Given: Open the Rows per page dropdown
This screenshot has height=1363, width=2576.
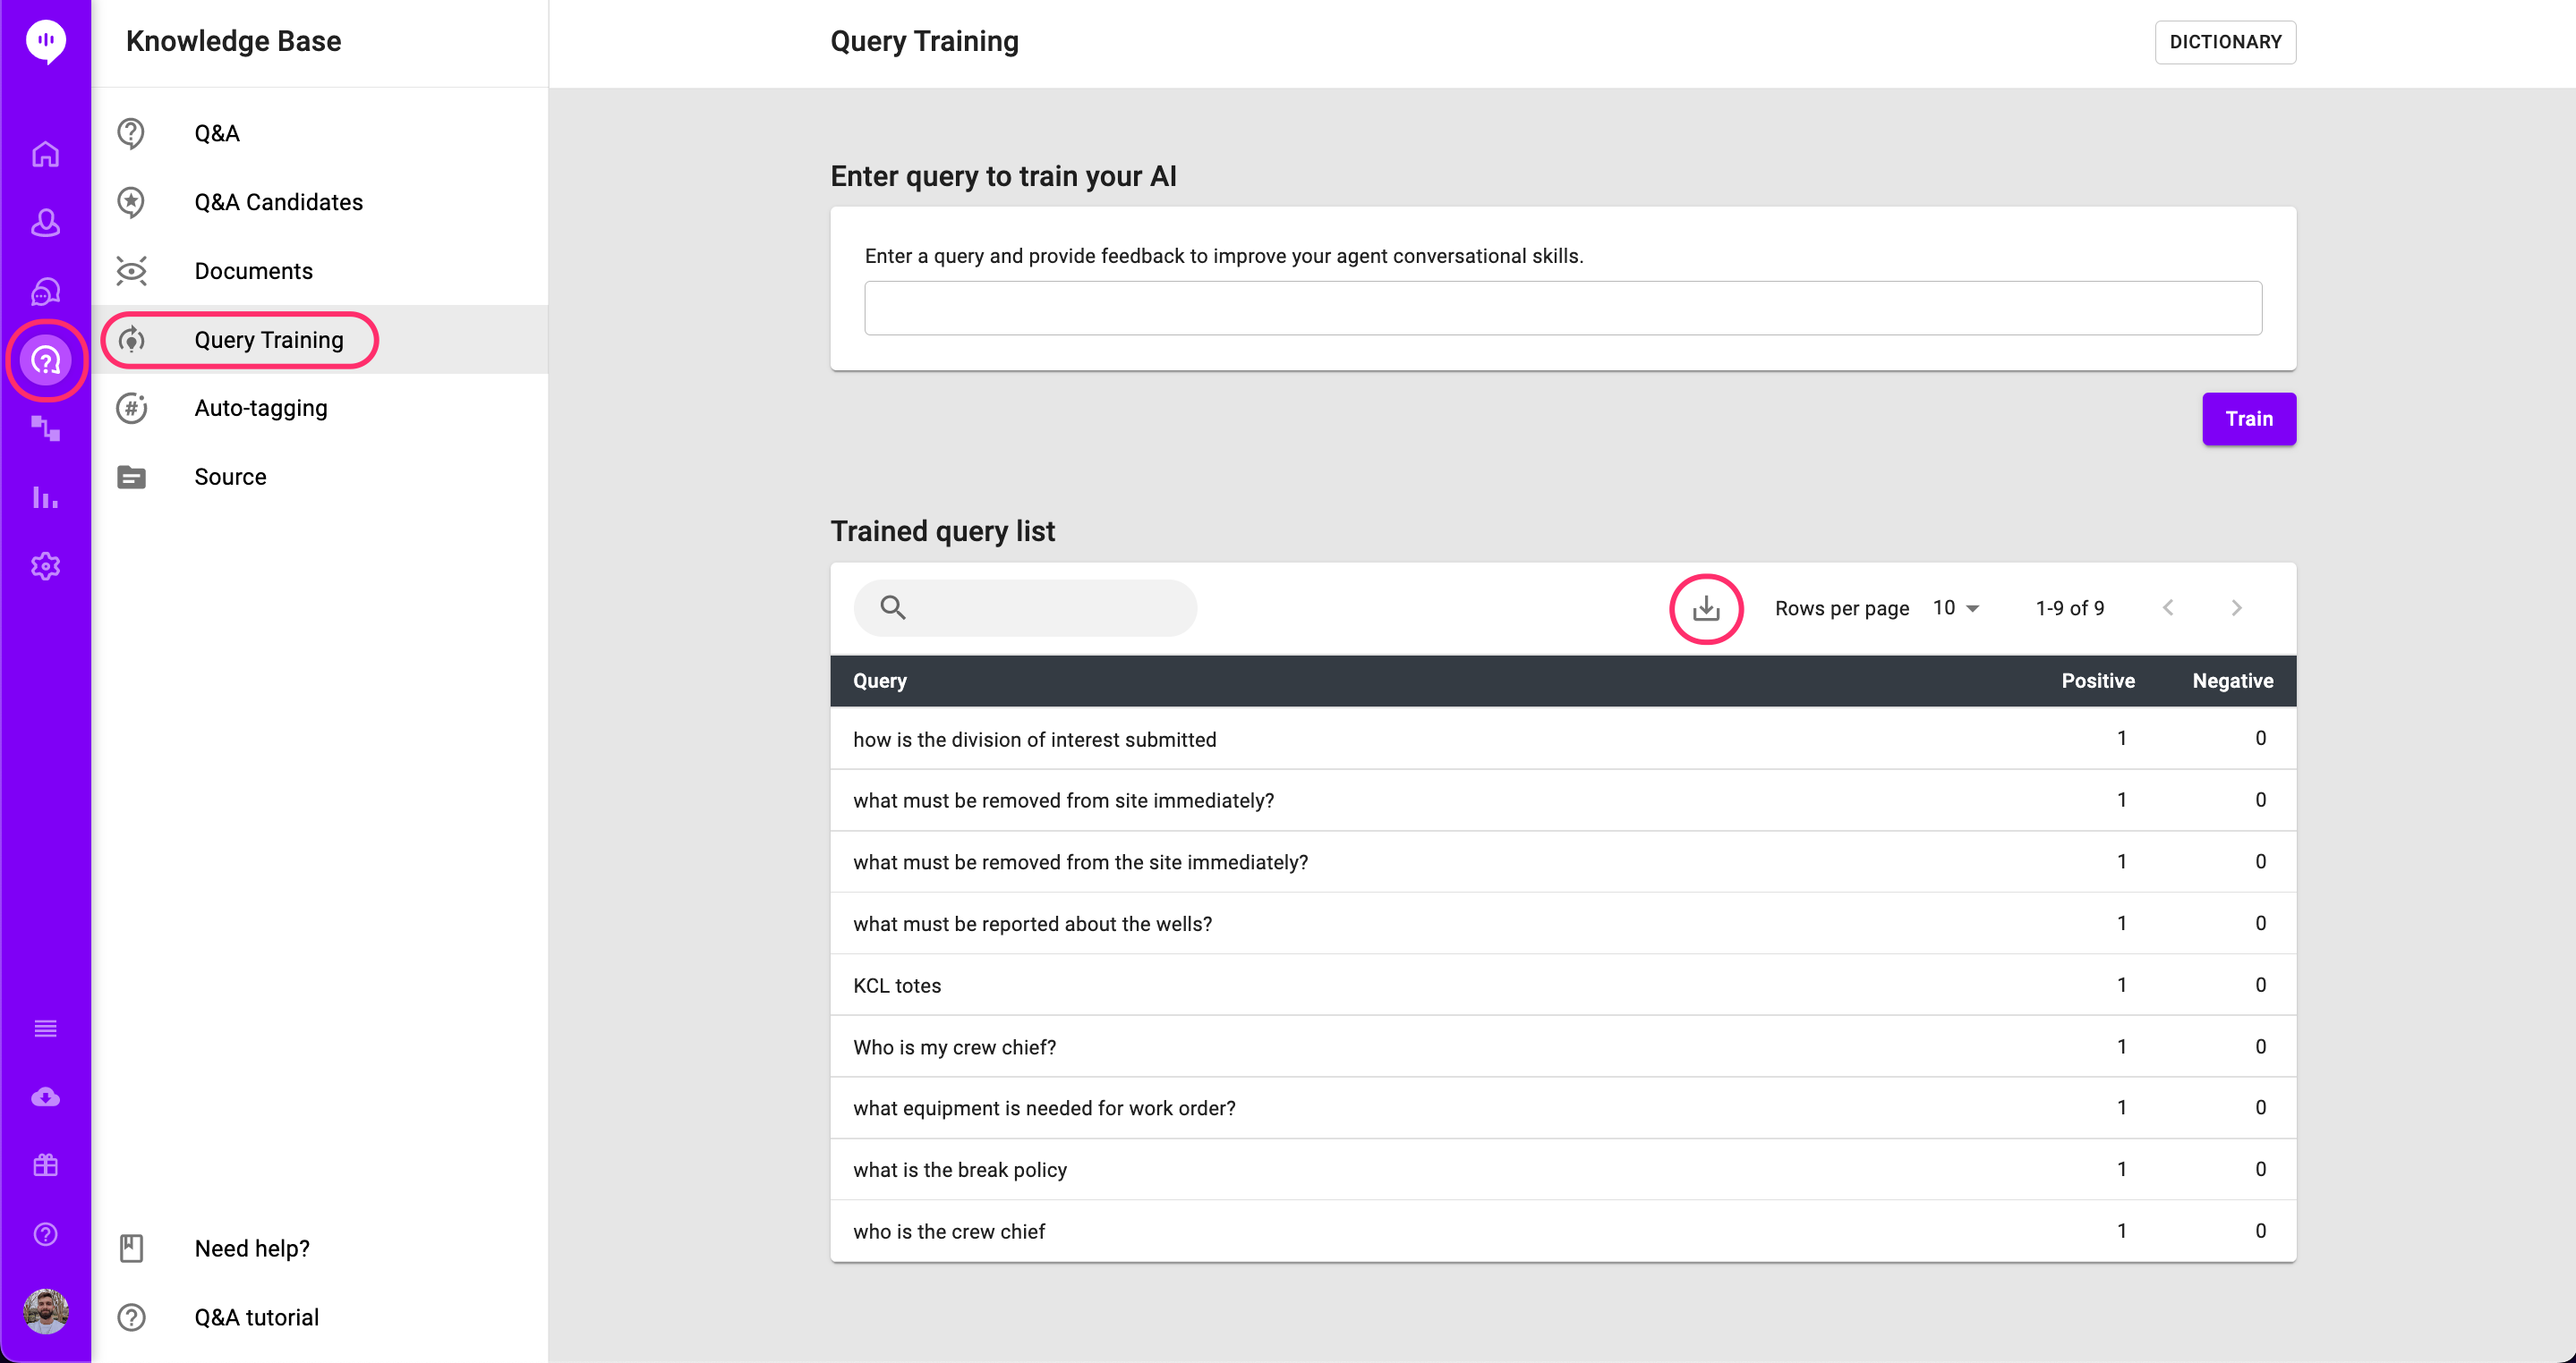Looking at the screenshot, I should click(1954, 607).
